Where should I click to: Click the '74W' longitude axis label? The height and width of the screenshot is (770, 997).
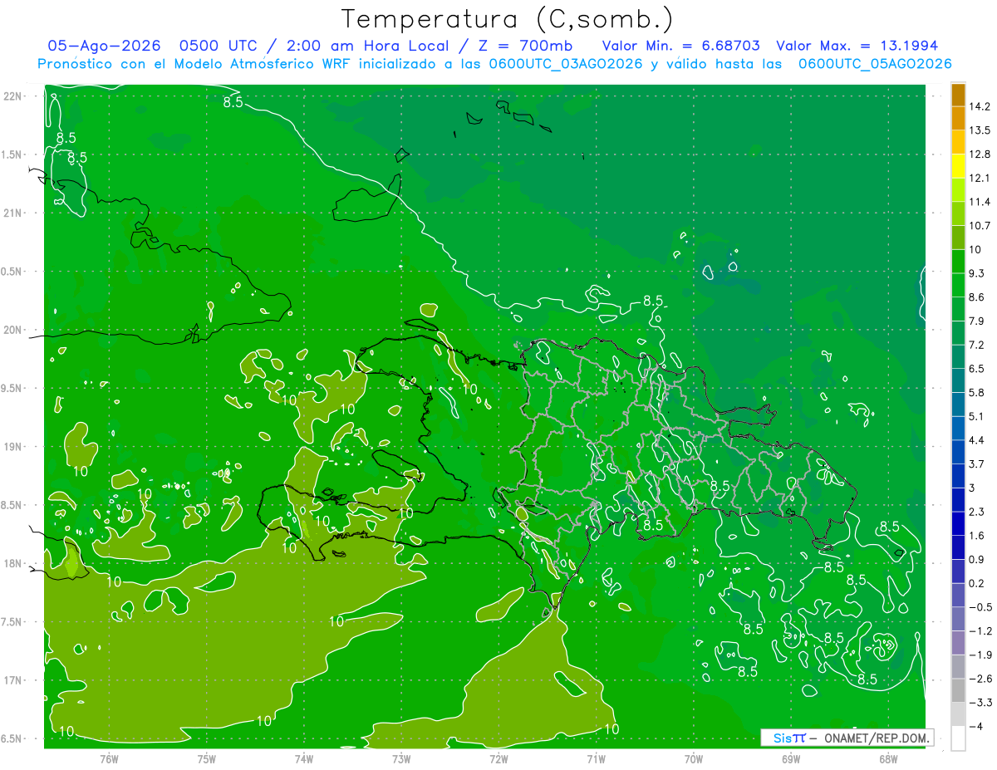[304, 758]
